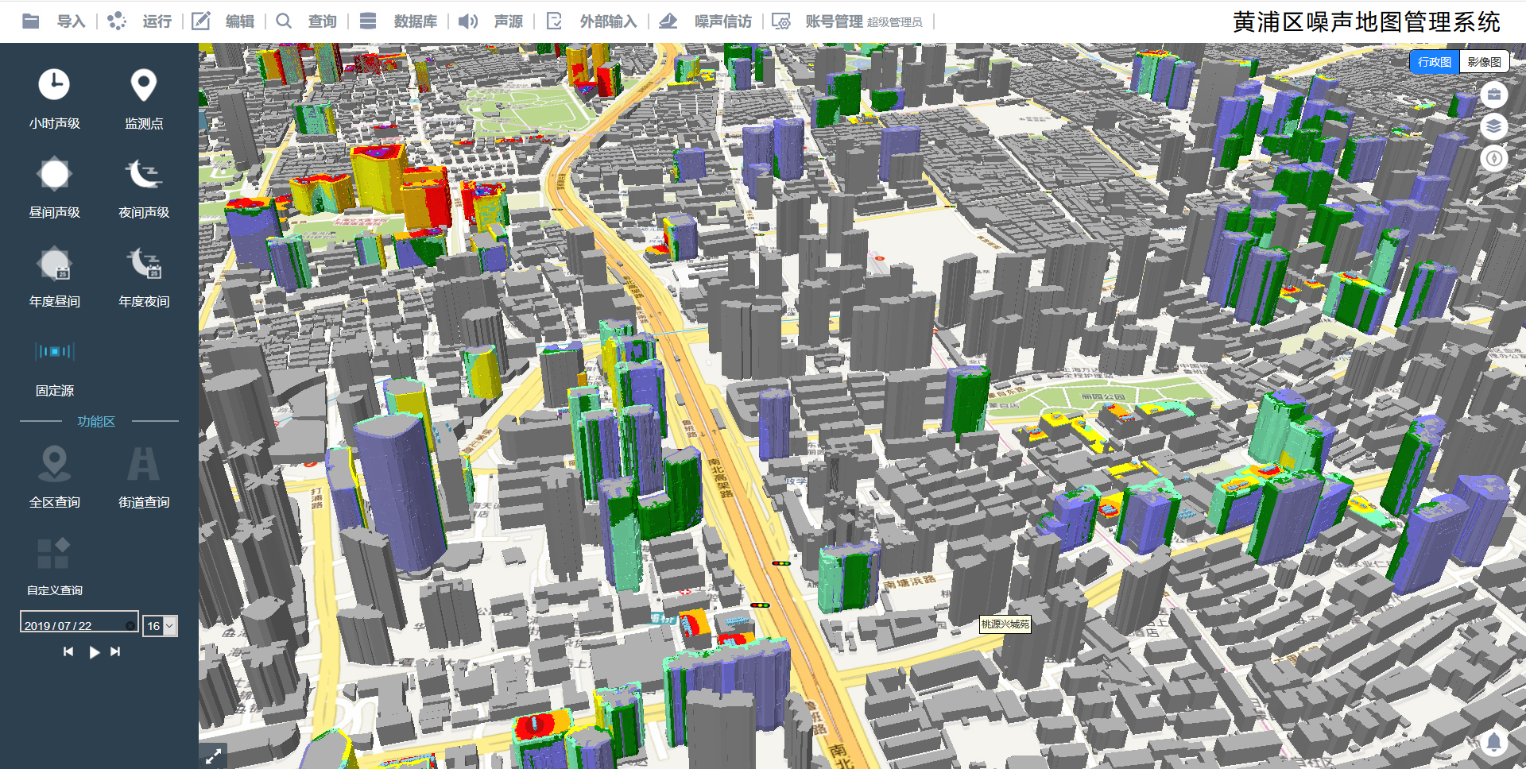This screenshot has width=1526, height=769.
Task: Click the 桃源兴城苑 map label
Action: coord(1005,624)
